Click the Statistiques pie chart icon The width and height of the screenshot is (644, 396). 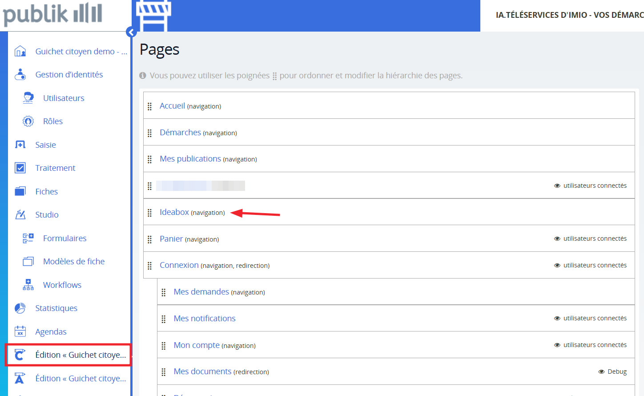pos(20,308)
